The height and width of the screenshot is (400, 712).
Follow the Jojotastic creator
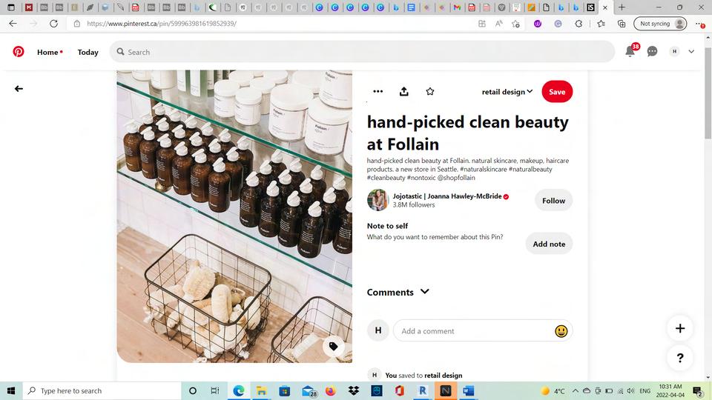tap(553, 201)
